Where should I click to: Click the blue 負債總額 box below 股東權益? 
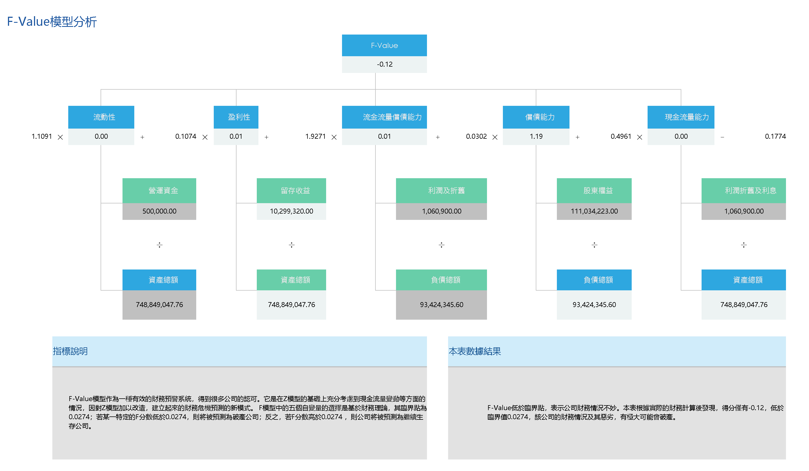pyautogui.click(x=594, y=280)
